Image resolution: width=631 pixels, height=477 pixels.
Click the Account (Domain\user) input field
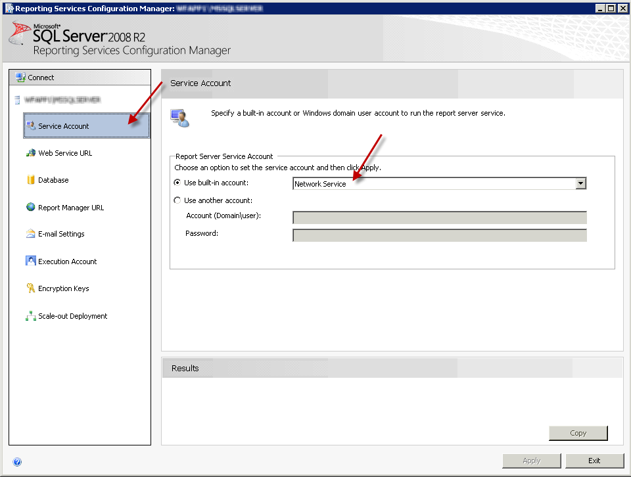(440, 217)
